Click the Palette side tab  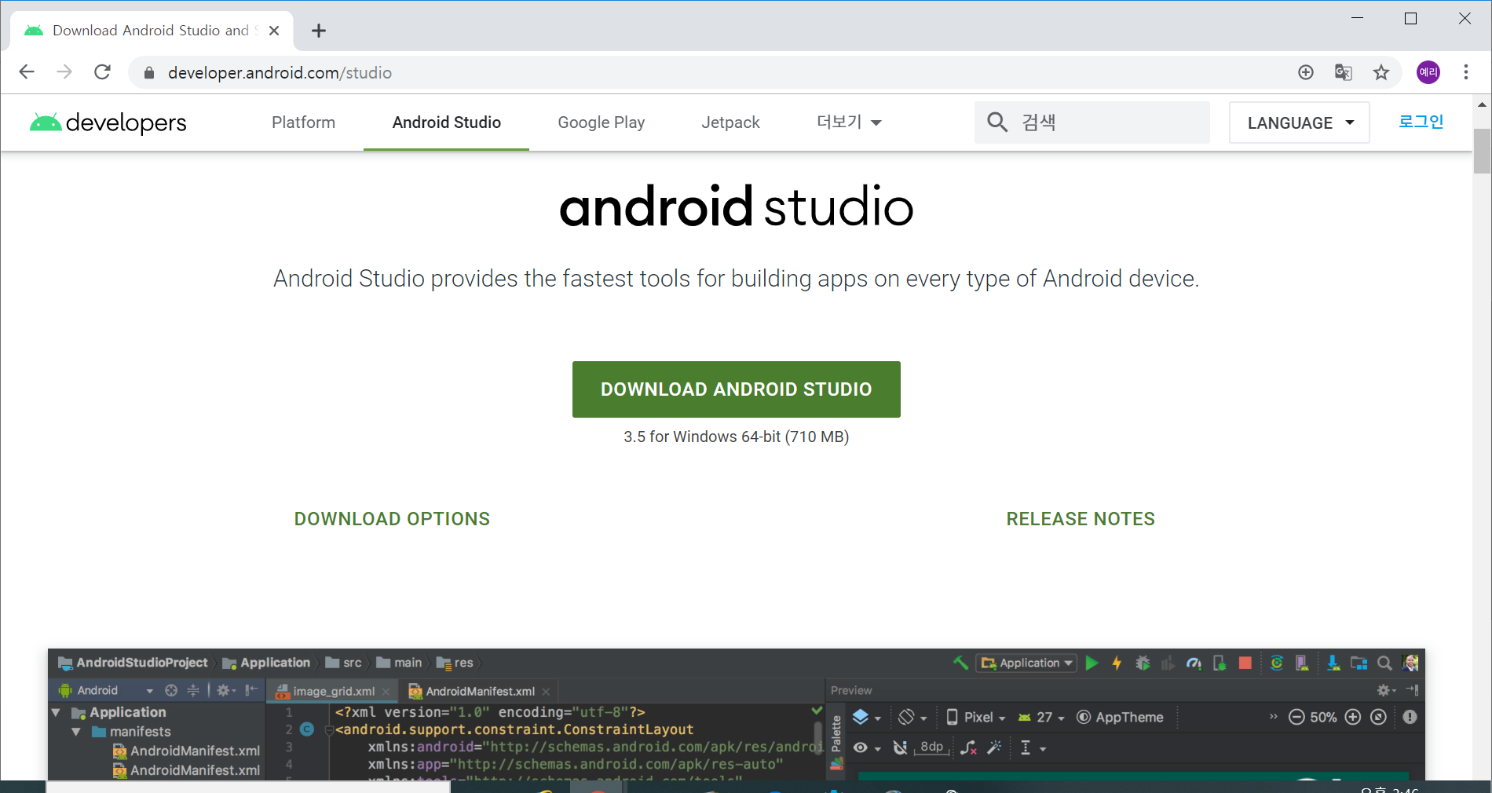pyautogui.click(x=836, y=733)
